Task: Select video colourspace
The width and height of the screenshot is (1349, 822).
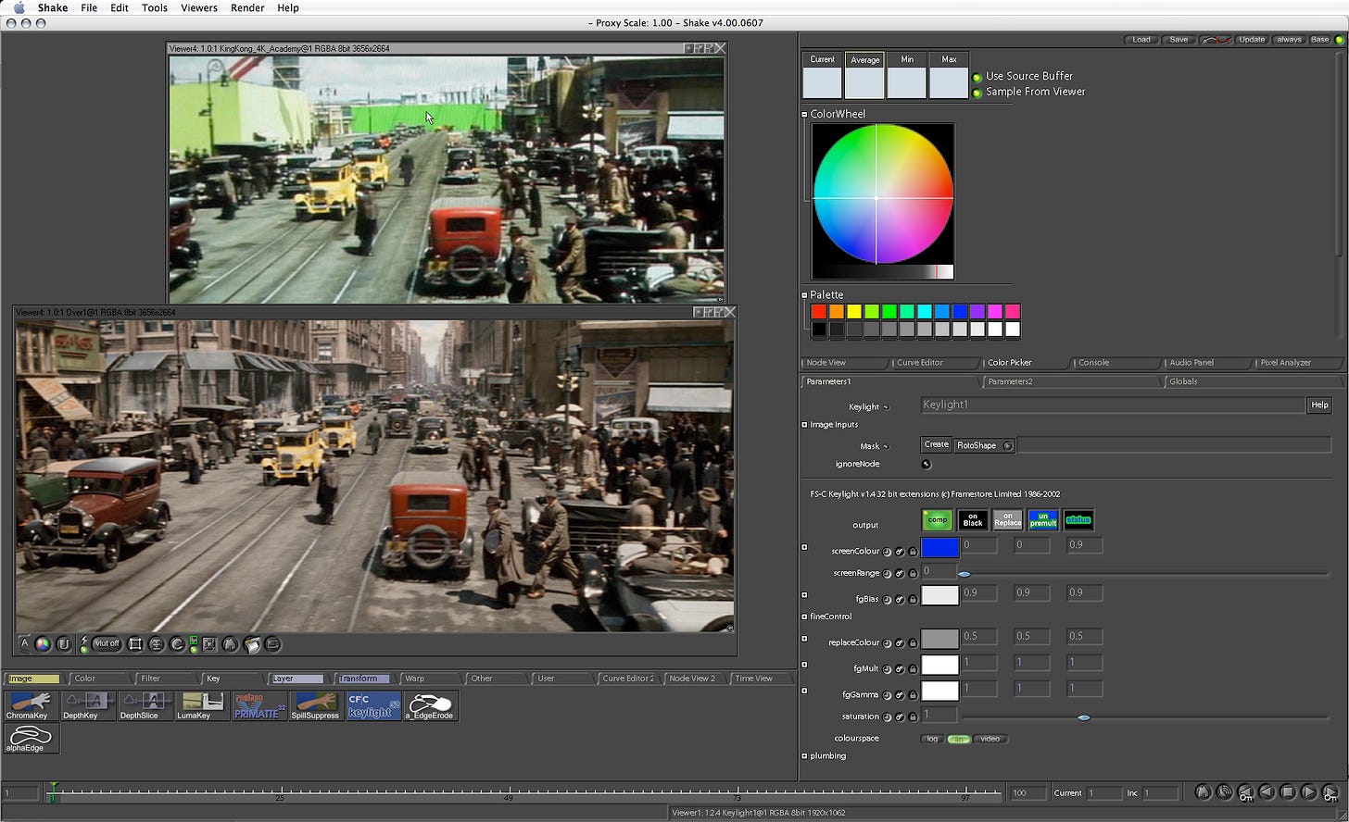Action: (990, 739)
